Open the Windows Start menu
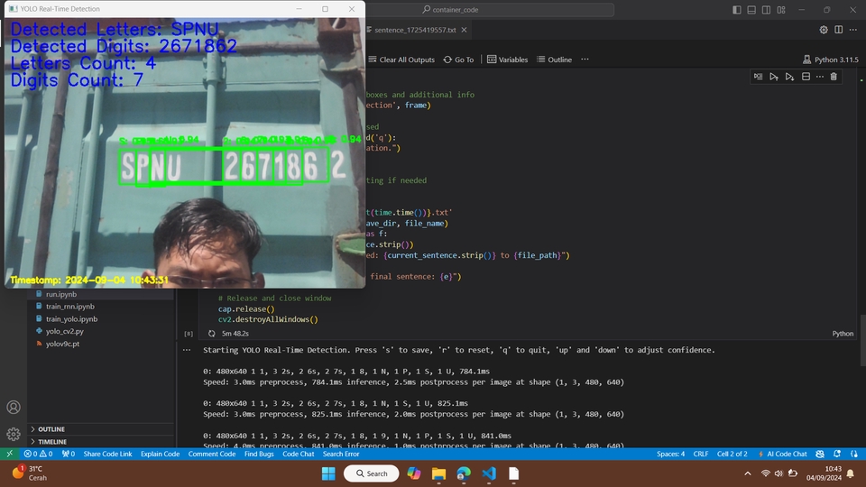Viewport: 866px width, 487px height. point(328,473)
